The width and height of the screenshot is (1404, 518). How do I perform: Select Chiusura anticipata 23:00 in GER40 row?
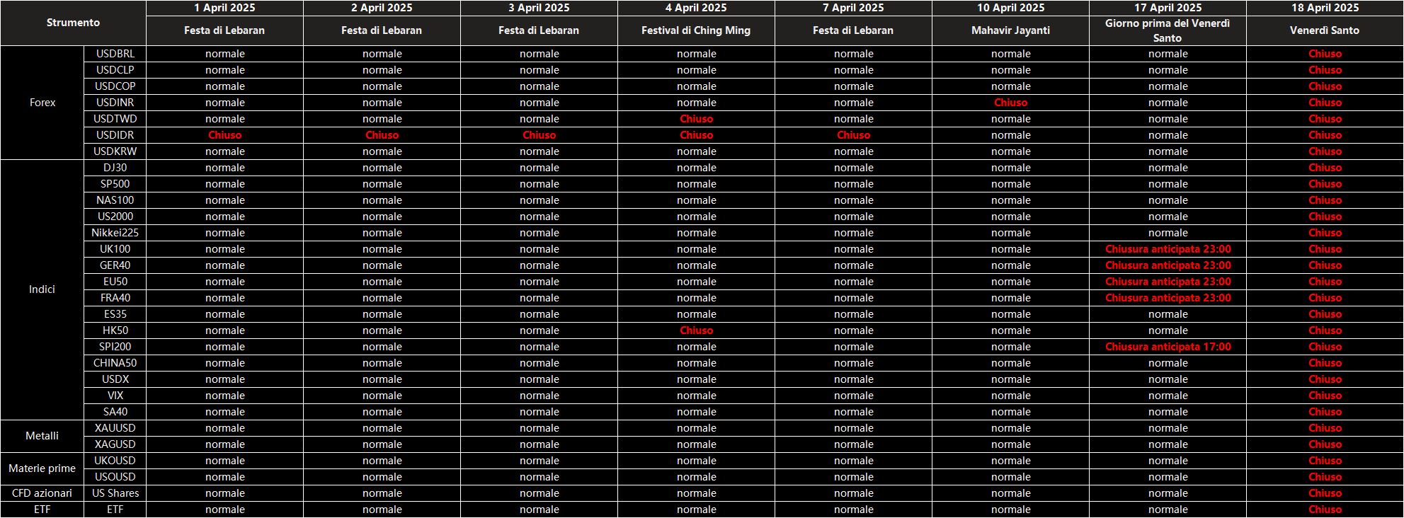point(1168,265)
